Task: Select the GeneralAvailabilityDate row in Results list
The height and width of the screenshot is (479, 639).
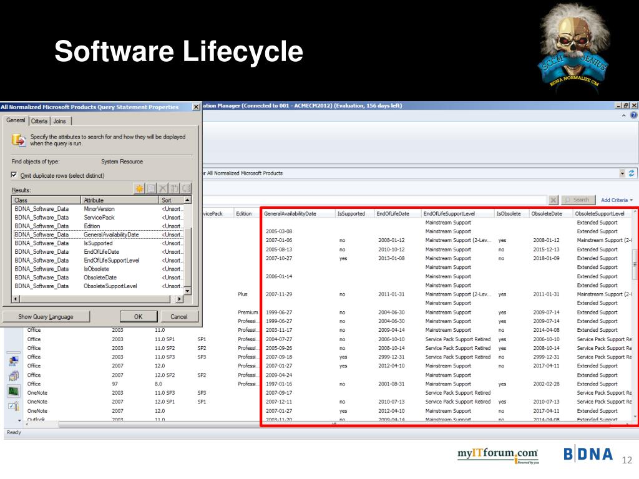Action: click(x=98, y=235)
